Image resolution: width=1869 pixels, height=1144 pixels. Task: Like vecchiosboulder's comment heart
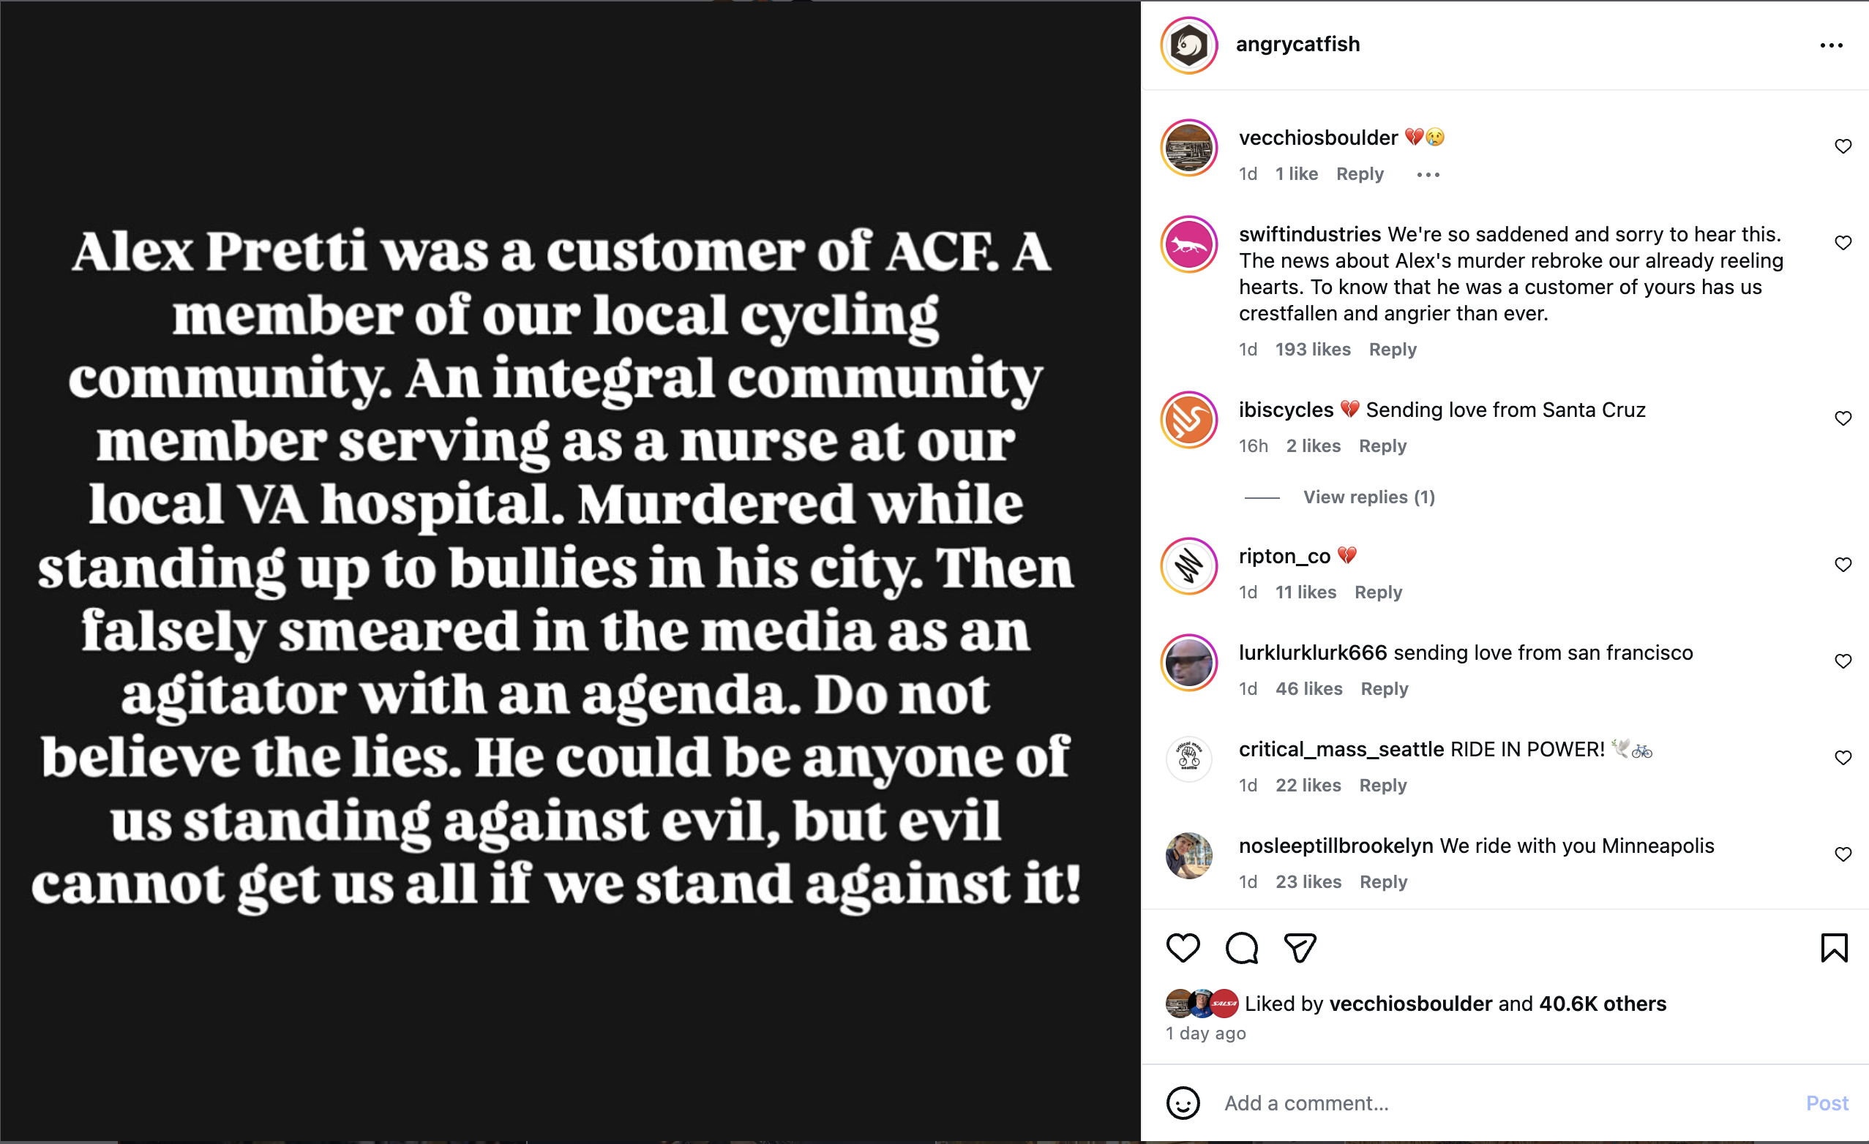pos(1843,146)
